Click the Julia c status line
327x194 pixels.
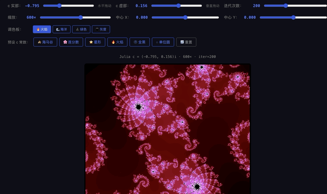tap(167, 56)
